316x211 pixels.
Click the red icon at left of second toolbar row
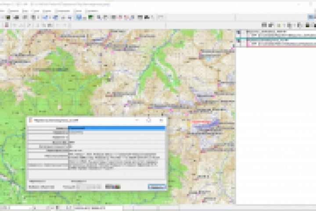click(x=7, y=25)
